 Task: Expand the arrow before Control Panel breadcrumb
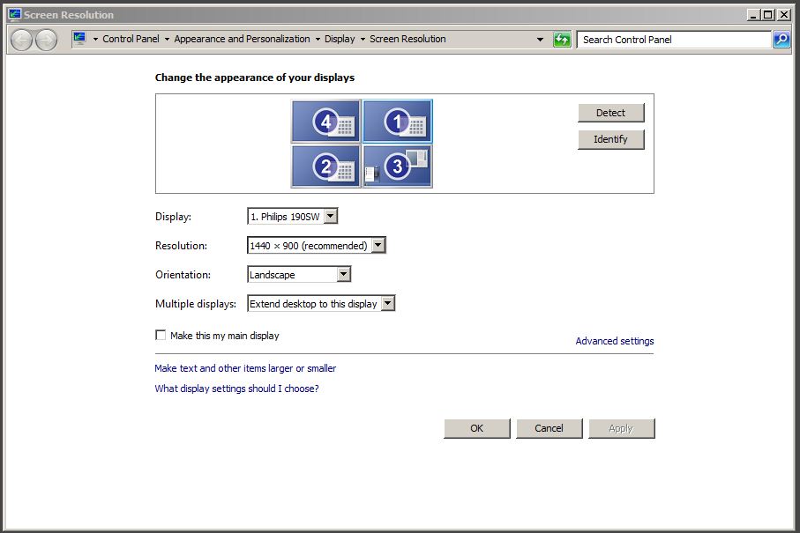click(x=95, y=40)
